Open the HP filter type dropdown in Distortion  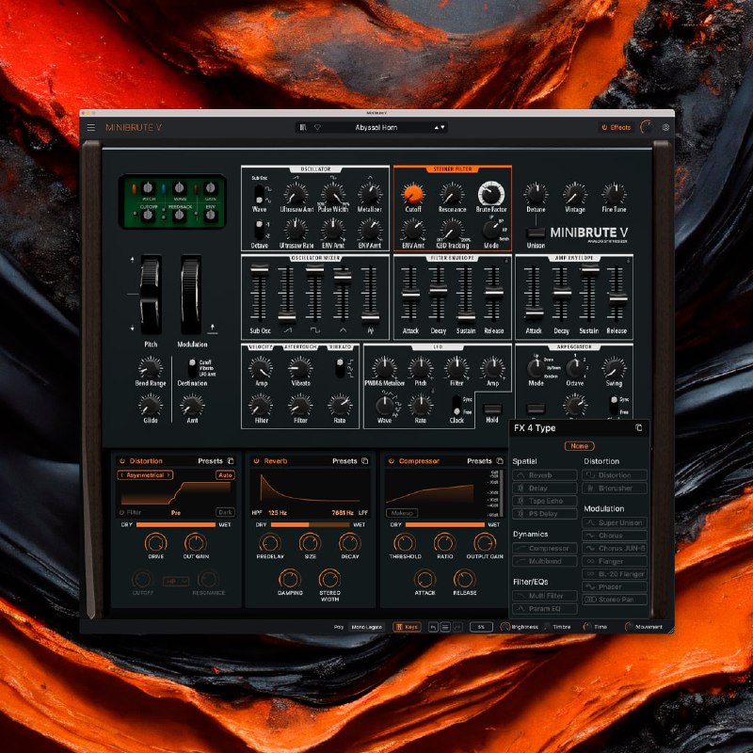176,581
